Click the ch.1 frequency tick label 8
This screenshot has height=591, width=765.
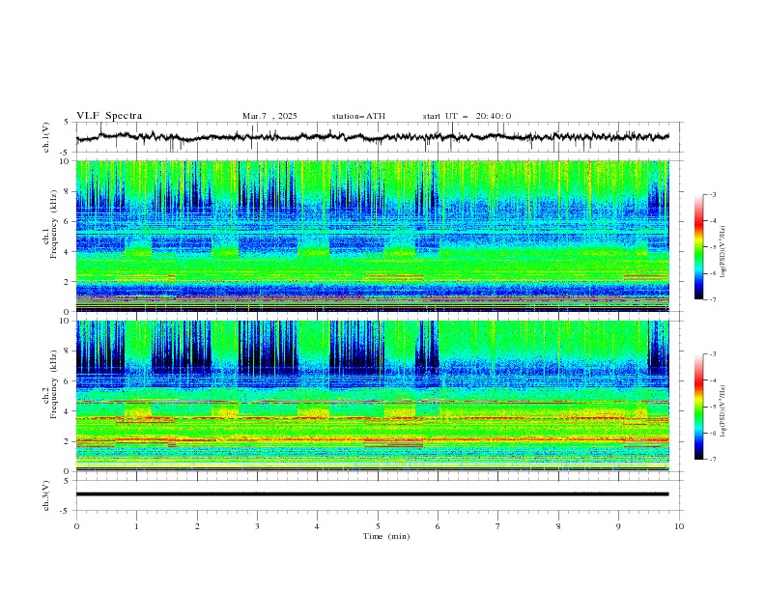click(x=69, y=191)
